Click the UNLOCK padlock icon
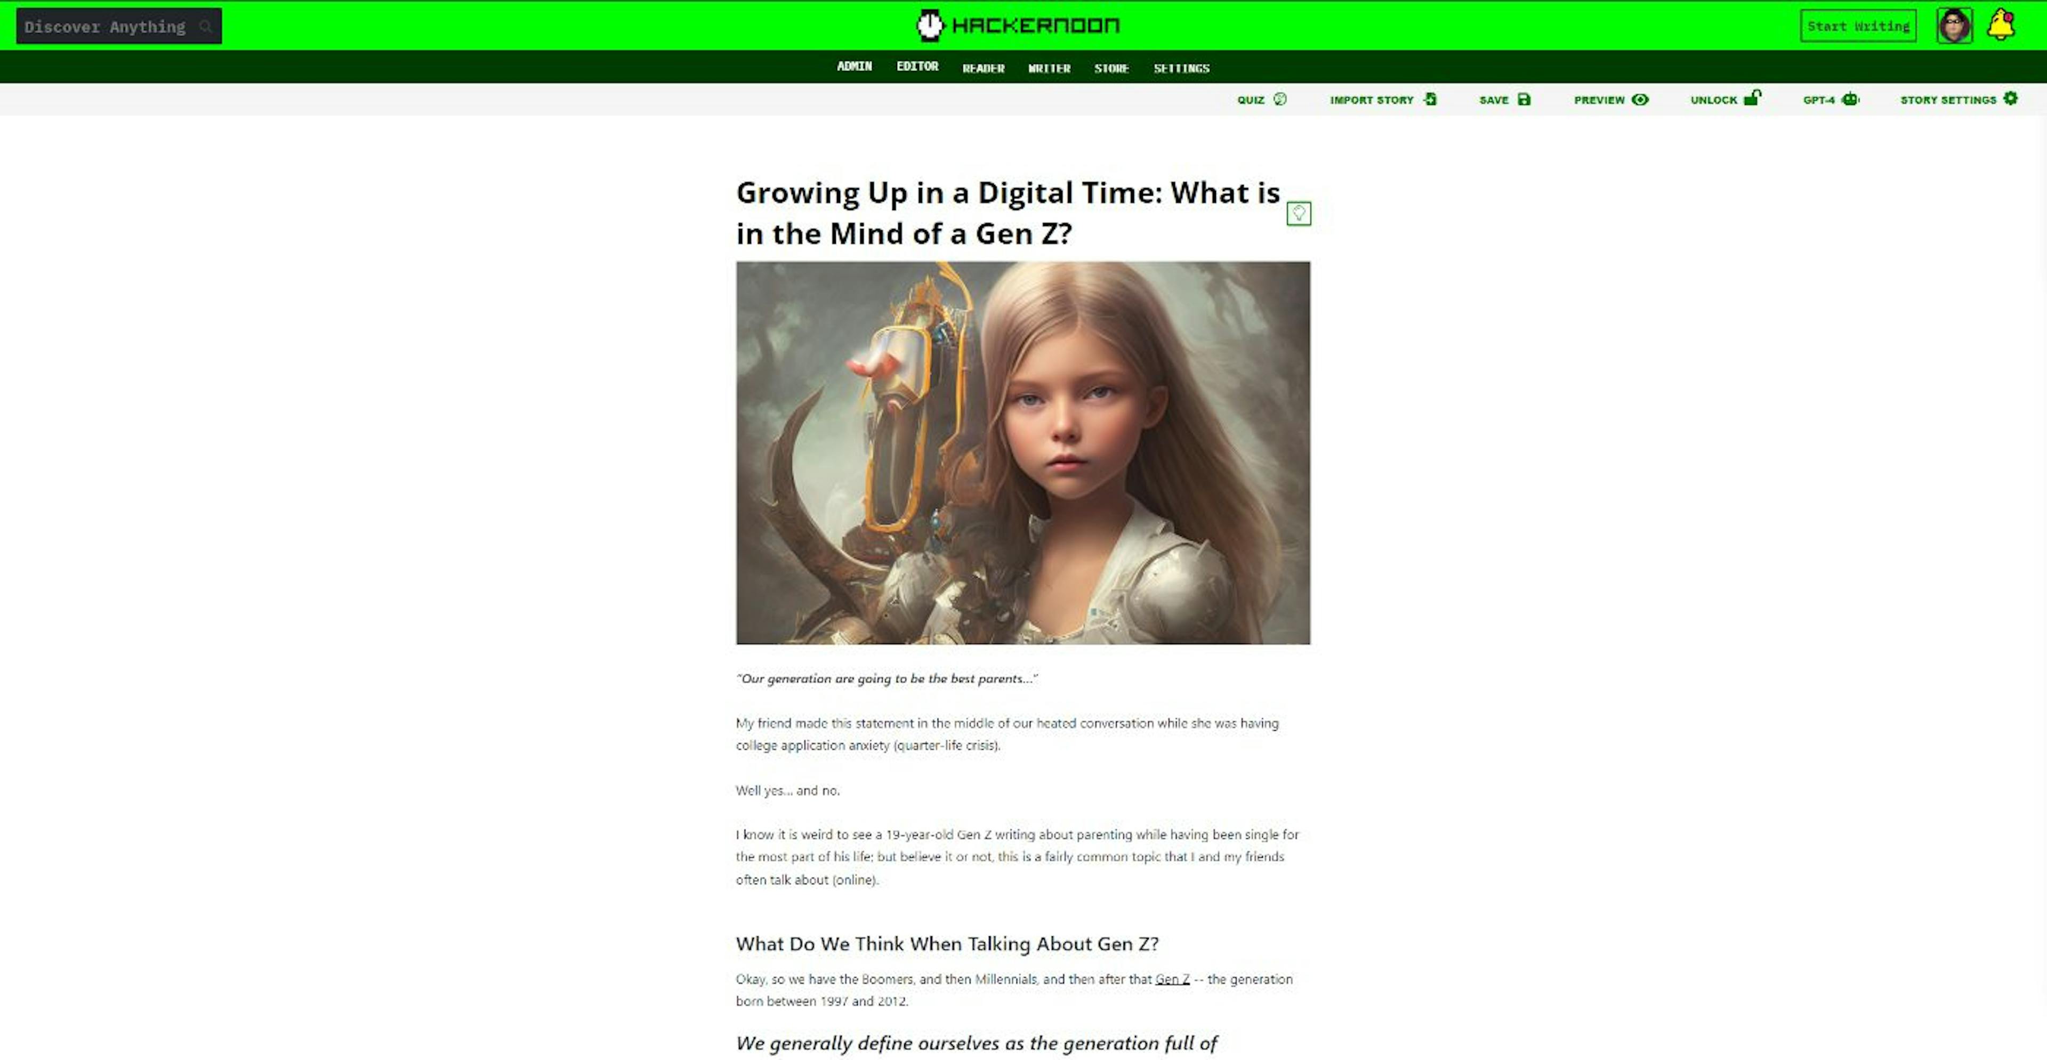 (1752, 99)
